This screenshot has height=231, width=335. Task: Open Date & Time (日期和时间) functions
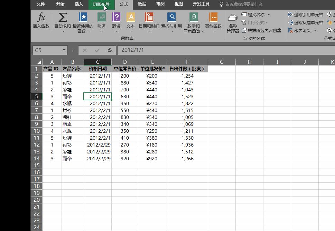(149, 23)
